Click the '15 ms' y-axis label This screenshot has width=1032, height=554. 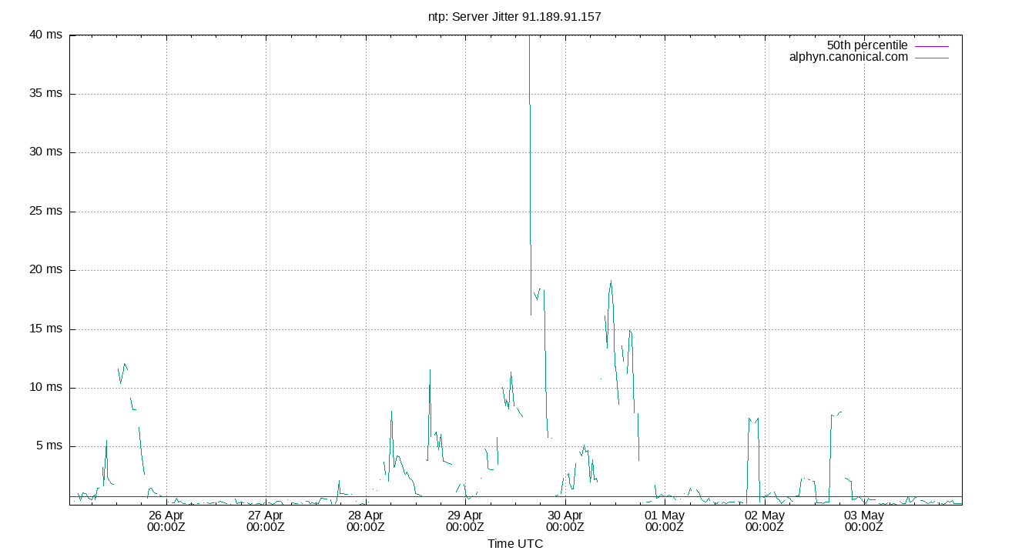[x=45, y=329]
